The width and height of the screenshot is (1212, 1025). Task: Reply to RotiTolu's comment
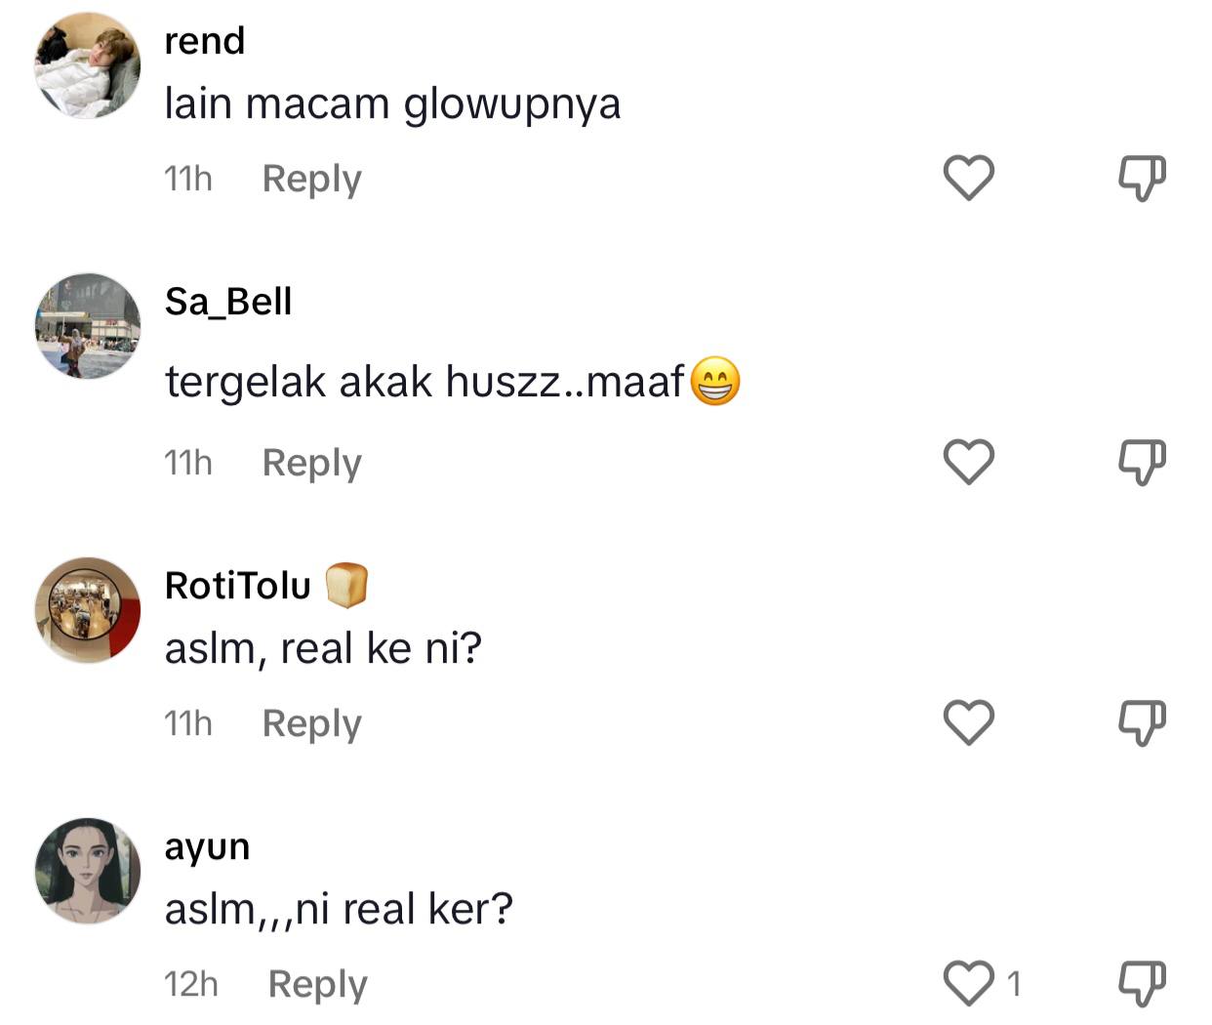(311, 723)
